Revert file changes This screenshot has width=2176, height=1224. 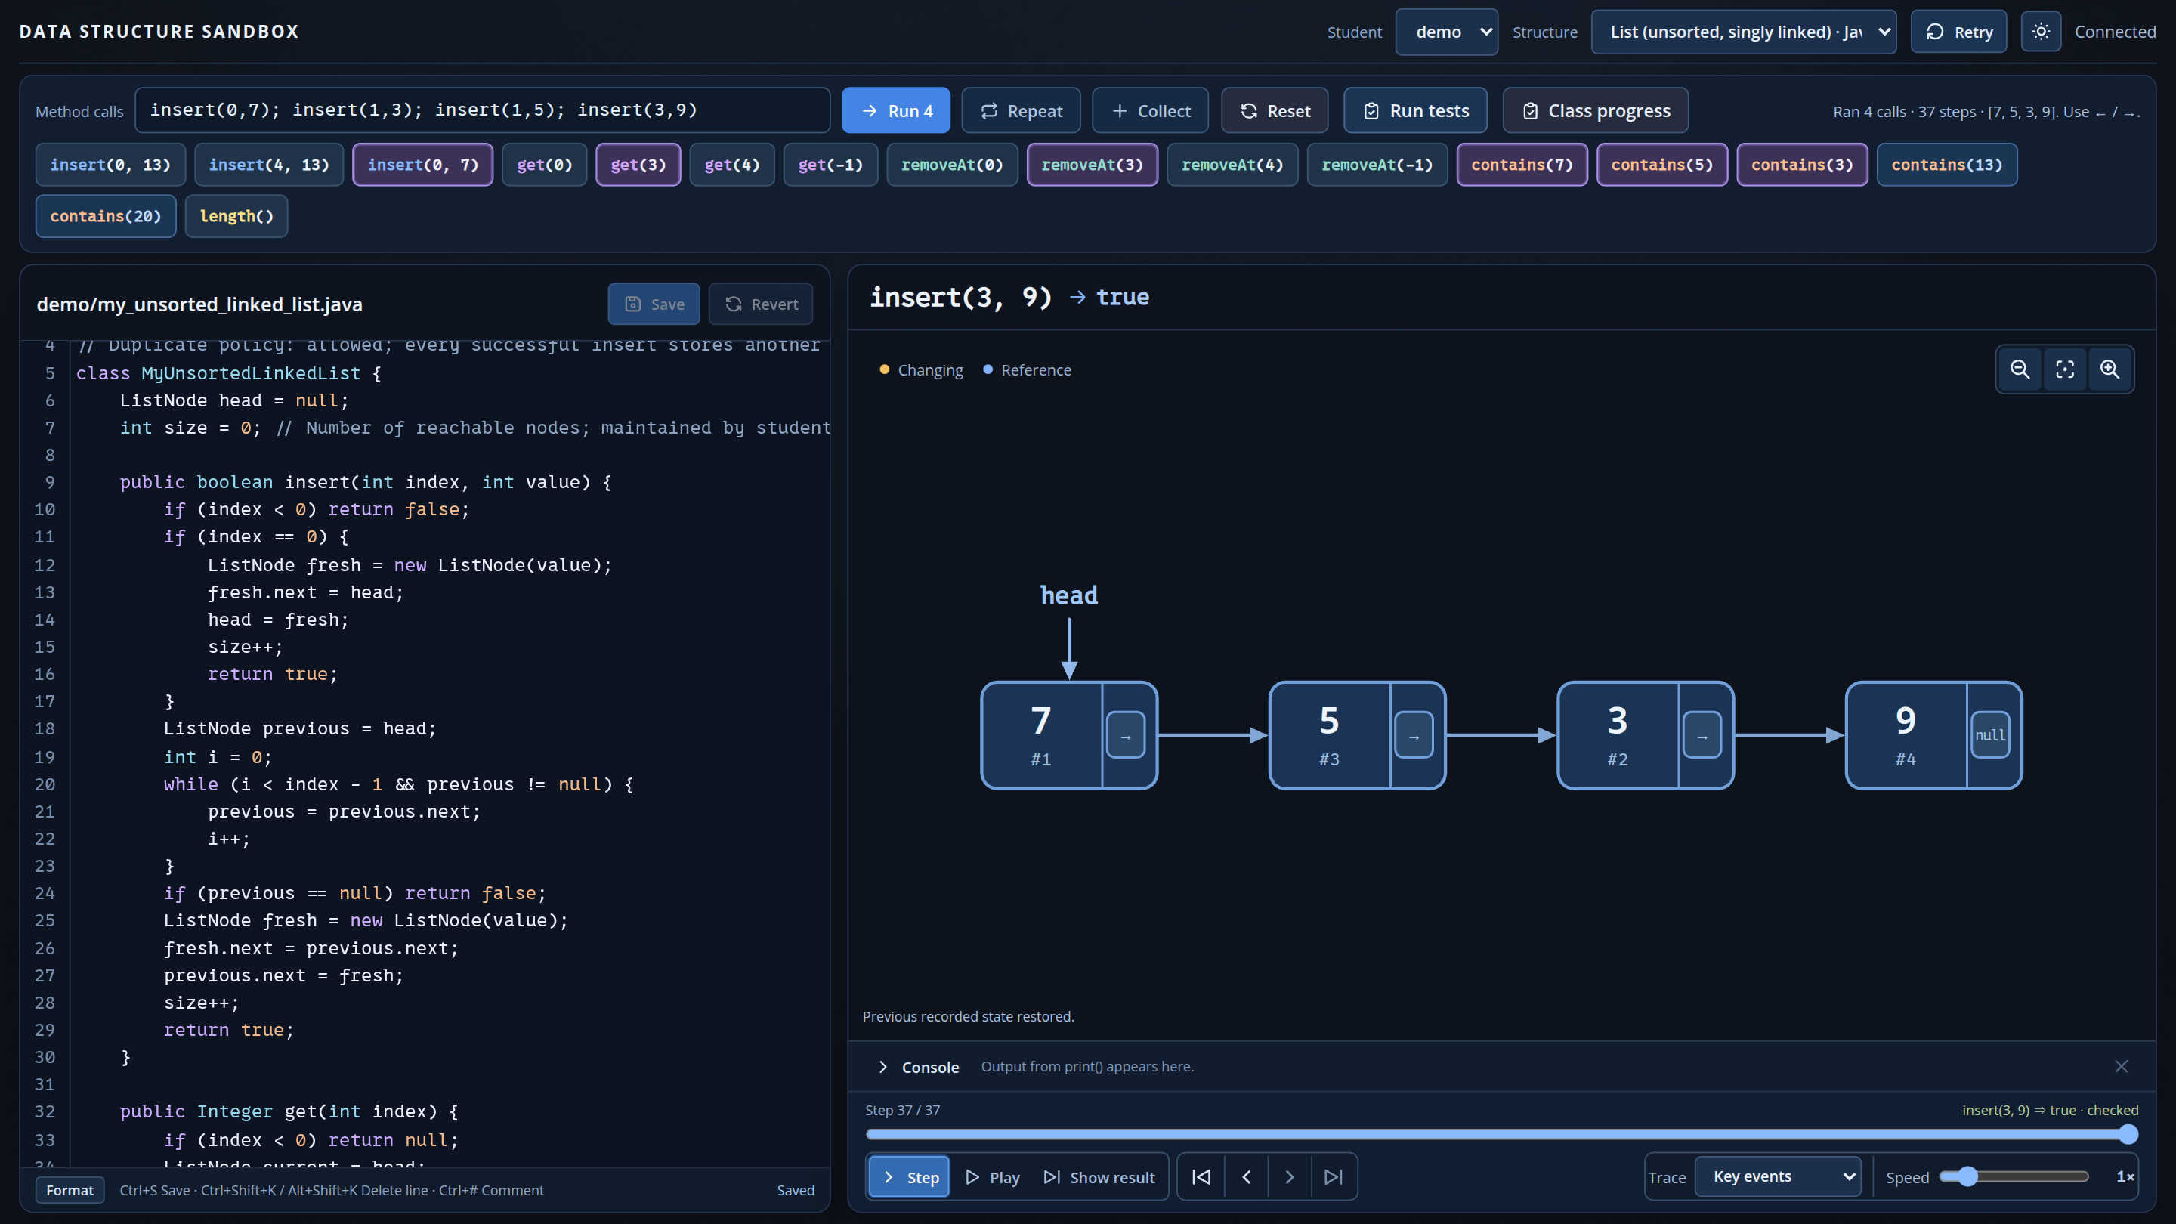coord(761,304)
